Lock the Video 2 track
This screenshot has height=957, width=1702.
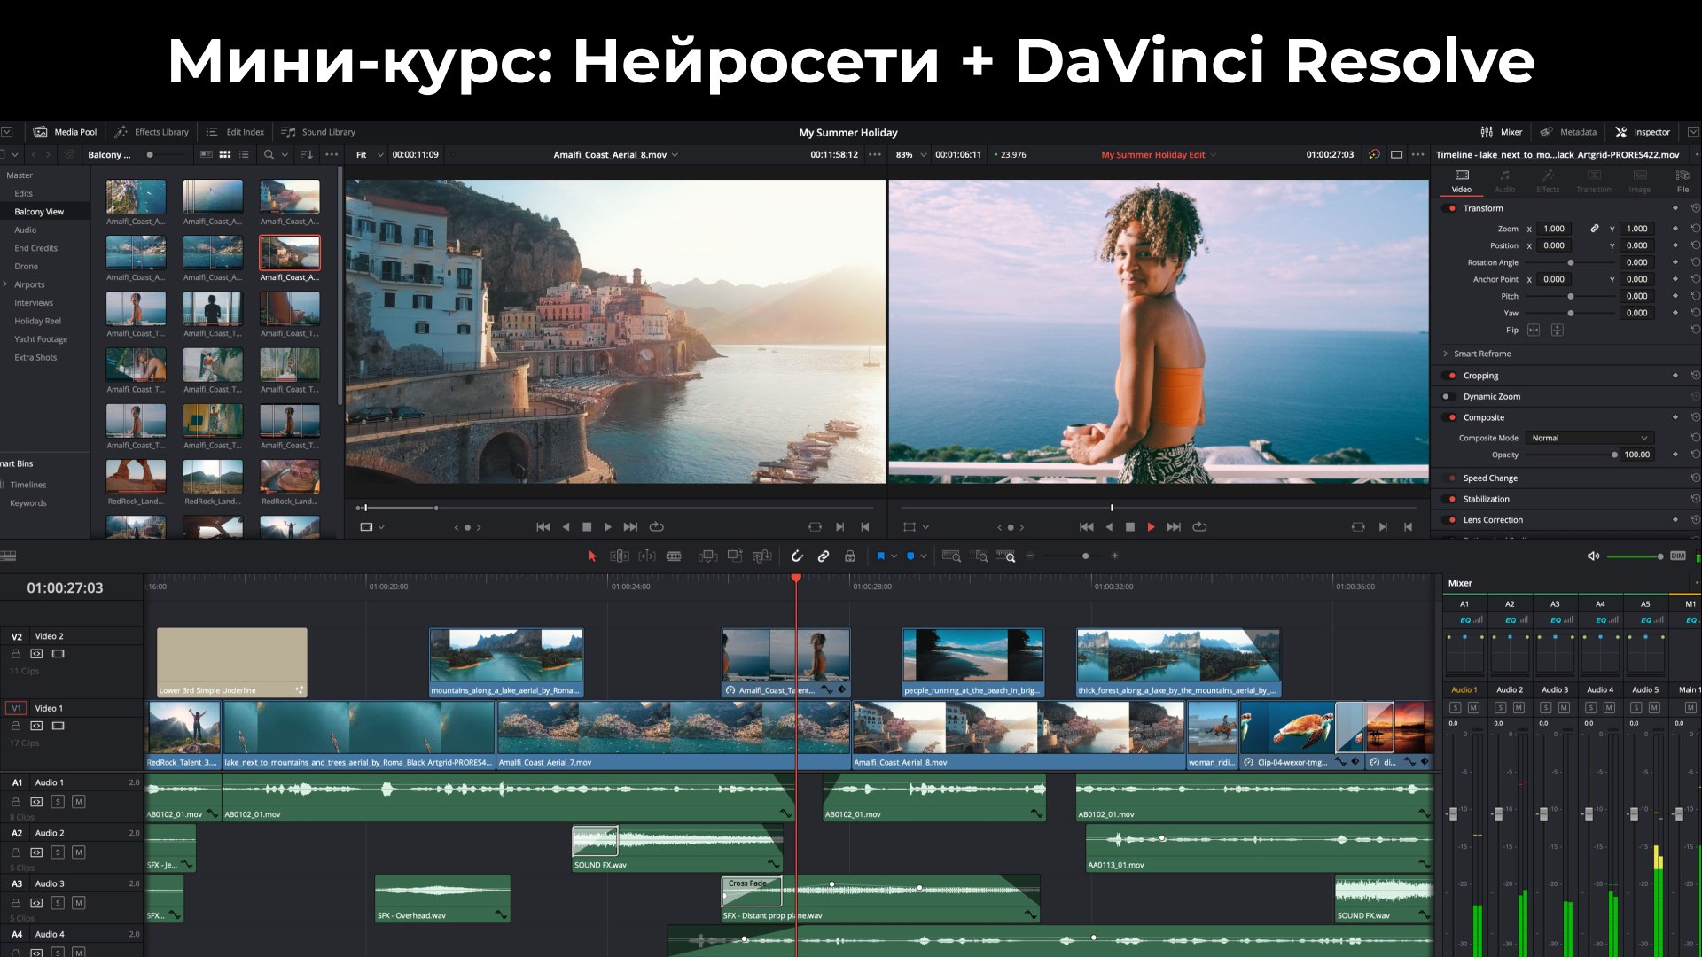15,654
